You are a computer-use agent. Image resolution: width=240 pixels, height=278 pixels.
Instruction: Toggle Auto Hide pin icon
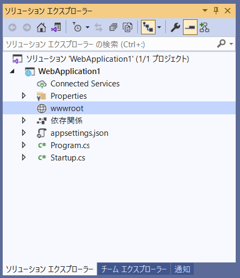(216, 11)
